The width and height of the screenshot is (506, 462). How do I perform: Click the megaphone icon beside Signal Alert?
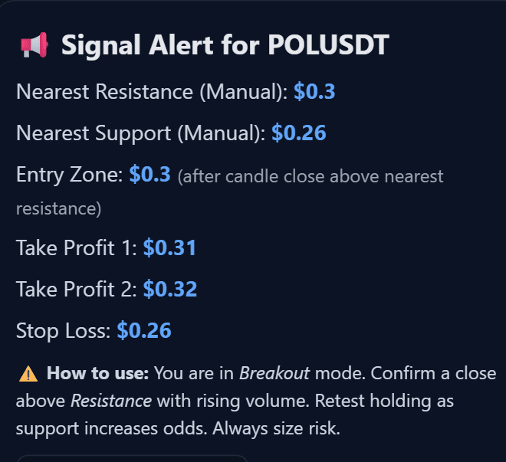pos(34,45)
